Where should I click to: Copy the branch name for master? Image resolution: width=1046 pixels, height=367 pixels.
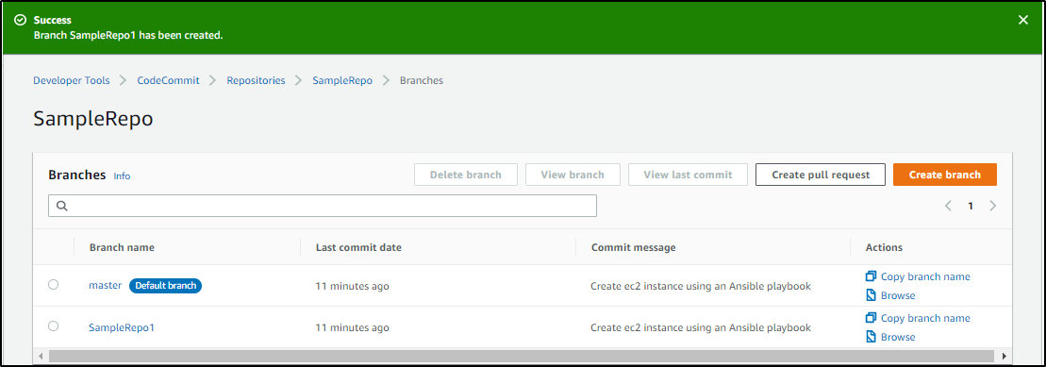coord(918,276)
